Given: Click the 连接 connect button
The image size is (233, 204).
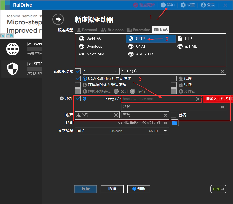Looking at the screenshot, I should pyautogui.click(x=85, y=189).
